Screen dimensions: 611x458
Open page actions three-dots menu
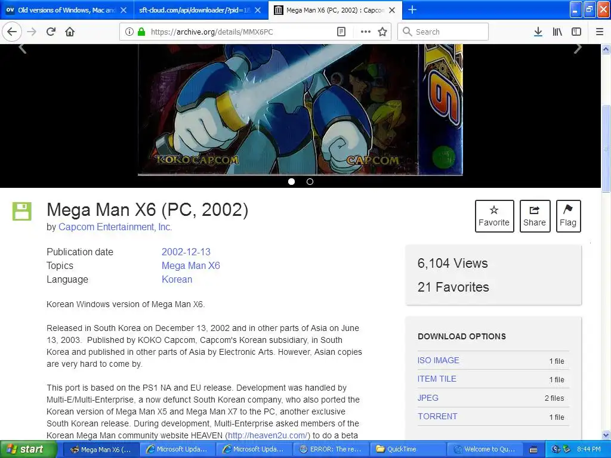[x=366, y=32]
